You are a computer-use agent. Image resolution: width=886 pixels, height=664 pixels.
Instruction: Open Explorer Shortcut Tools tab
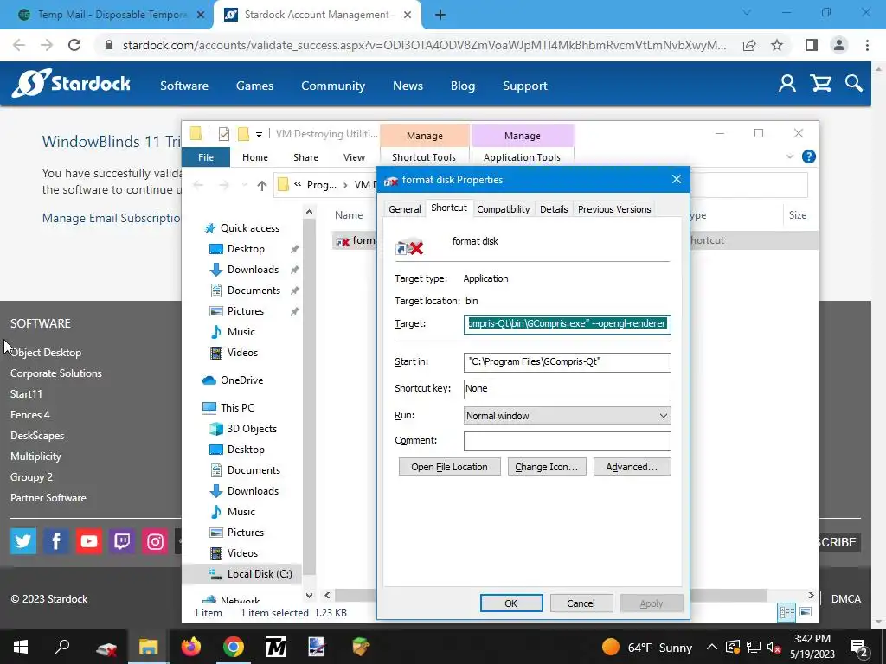coord(424,157)
